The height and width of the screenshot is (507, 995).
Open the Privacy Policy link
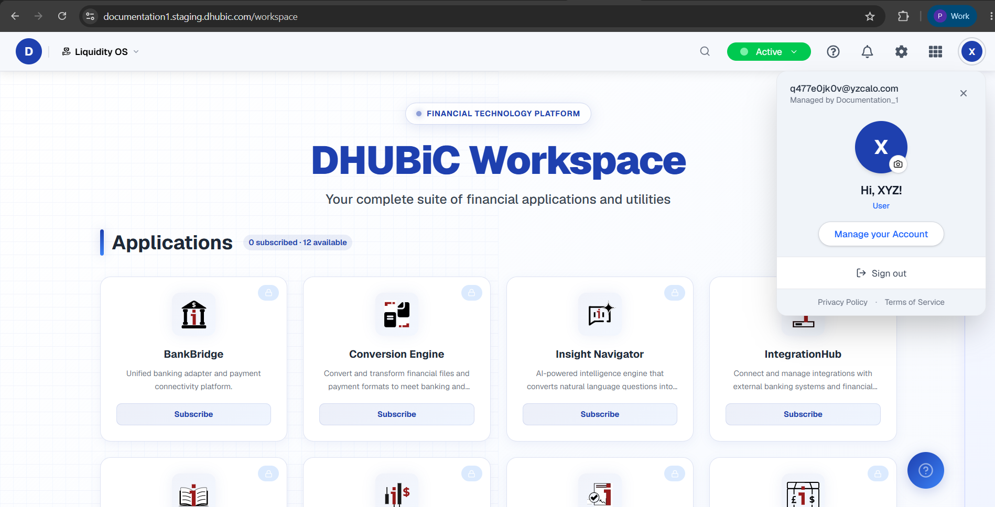pos(842,302)
